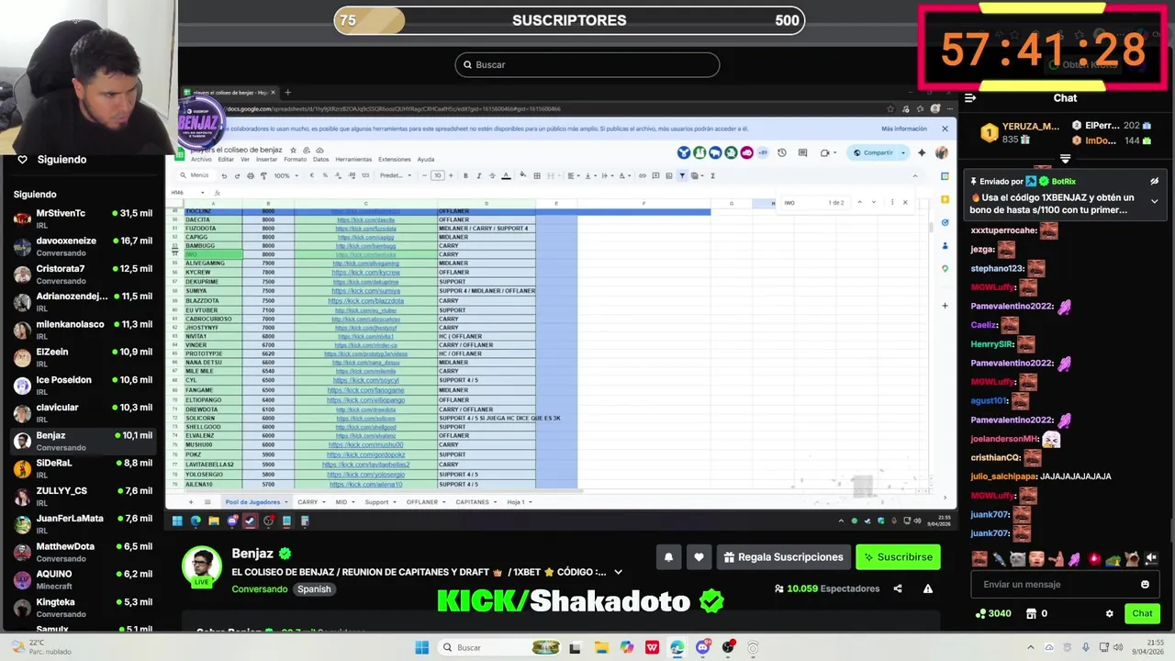Click the muted speaker emote shortcut
1175x661 pixels.
click(1151, 559)
